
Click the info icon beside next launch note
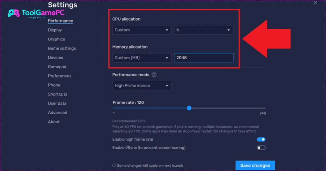pos(114,165)
